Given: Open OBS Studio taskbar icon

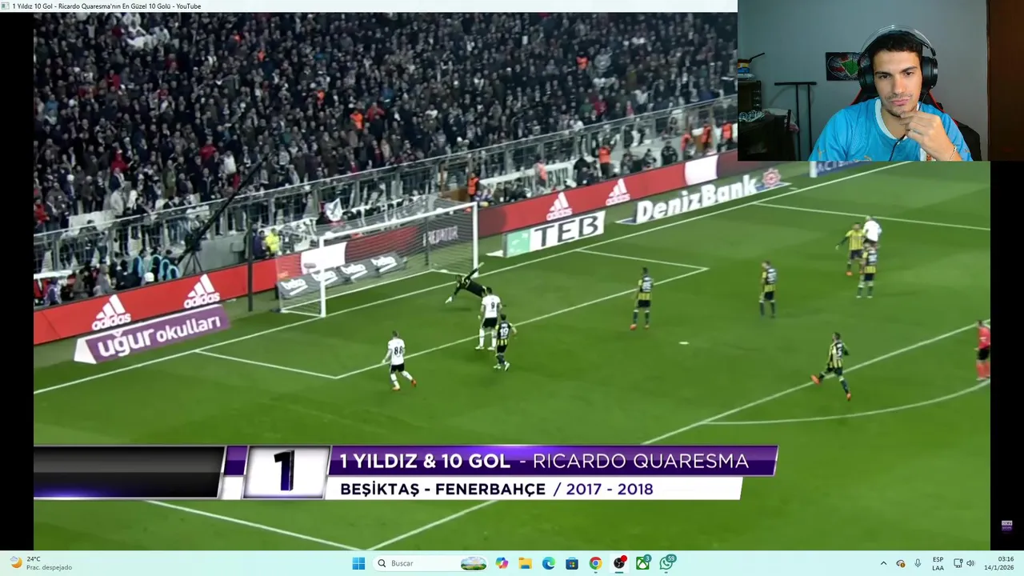Looking at the screenshot, I should tap(619, 563).
